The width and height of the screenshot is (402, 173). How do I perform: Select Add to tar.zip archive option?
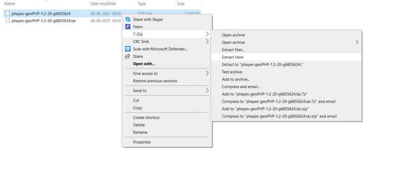click(x=286, y=109)
